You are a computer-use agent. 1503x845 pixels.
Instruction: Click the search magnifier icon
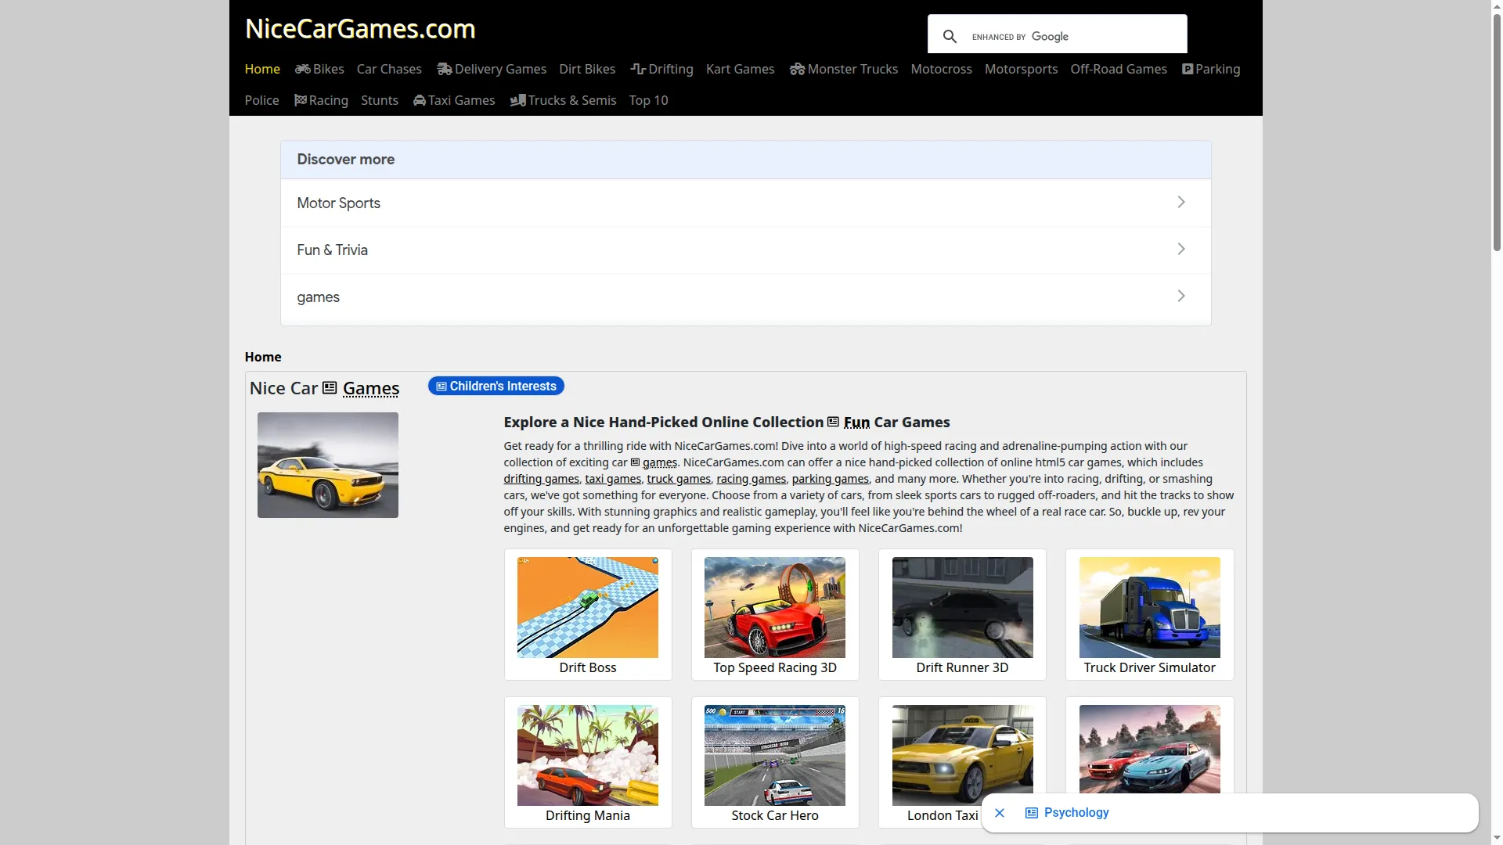[950, 37]
